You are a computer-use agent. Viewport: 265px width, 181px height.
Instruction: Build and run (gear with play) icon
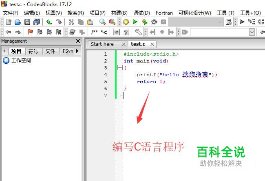click(x=144, y=22)
